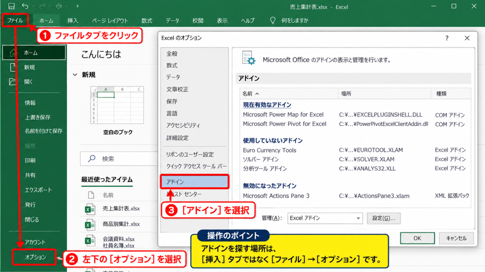Viewport: 485px width, 272px height.
Task: Choose エクスポート in the backstage sidebar
Action: [38, 190]
